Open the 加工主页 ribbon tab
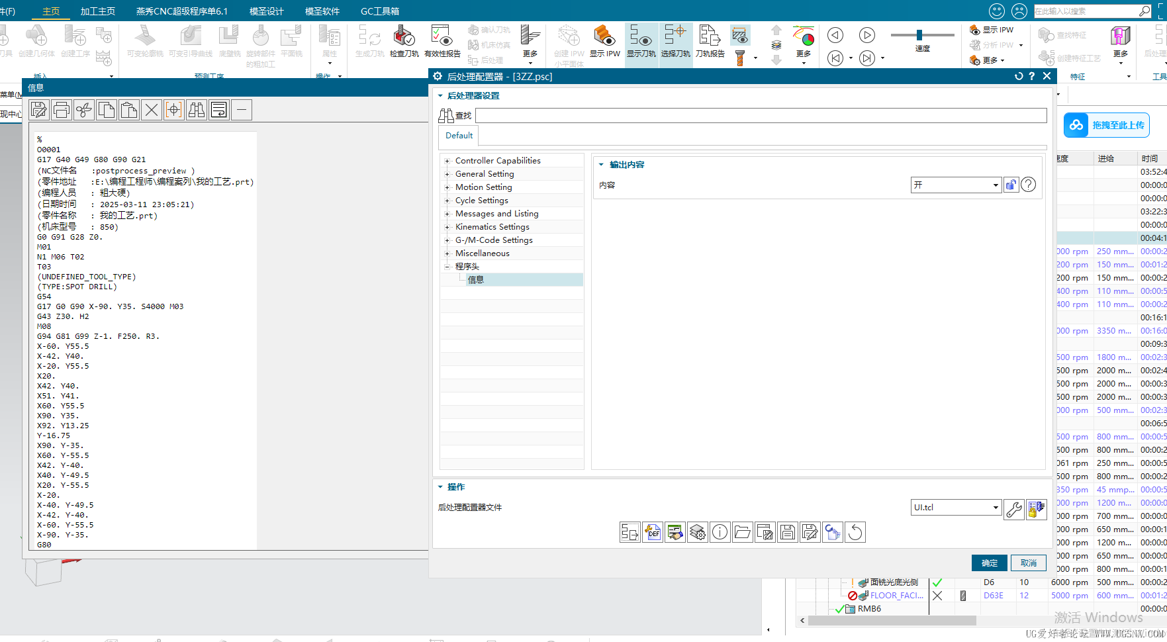 pyautogui.click(x=98, y=11)
